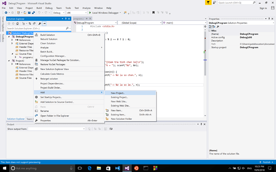276x172 pixels.
Task: Start Local Windows Debugger
Action: click(x=105, y=13)
